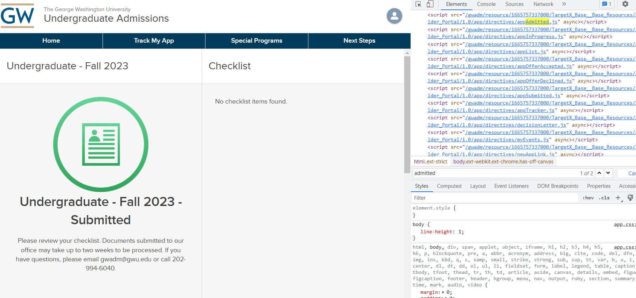Viewport: 636px width, 298px height.
Task: Toggle the :hov element state panel
Action: click(x=588, y=198)
